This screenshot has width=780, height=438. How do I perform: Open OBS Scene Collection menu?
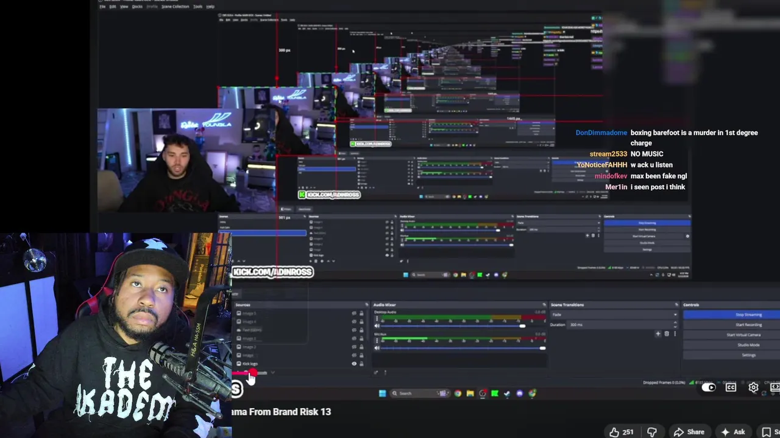coord(175,6)
